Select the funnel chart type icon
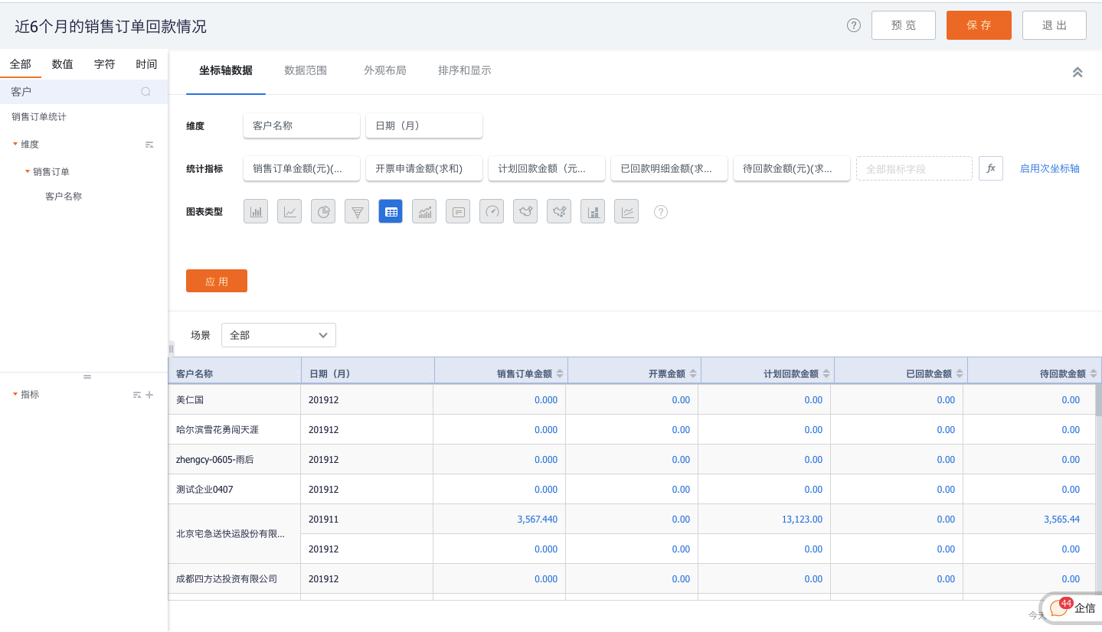 point(357,212)
